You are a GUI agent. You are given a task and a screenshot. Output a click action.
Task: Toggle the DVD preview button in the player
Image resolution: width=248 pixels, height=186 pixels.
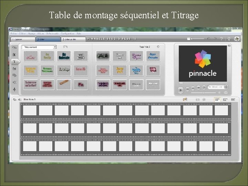[x=226, y=92]
